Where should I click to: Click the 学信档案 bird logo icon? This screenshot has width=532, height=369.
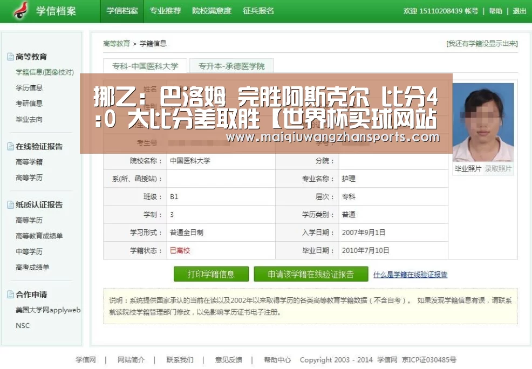[21, 10]
